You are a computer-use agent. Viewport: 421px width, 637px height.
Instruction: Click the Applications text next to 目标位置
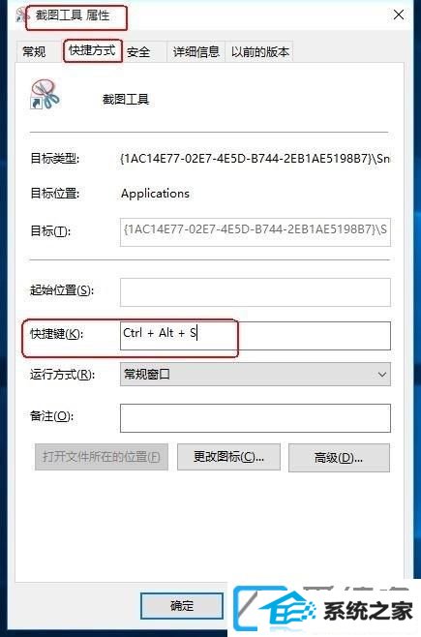pyautogui.click(x=155, y=194)
